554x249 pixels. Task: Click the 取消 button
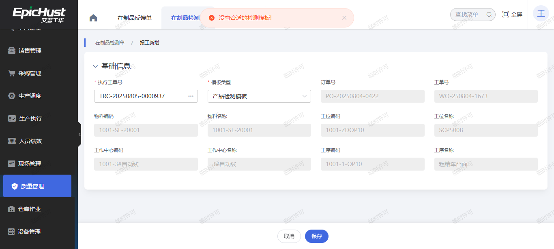(289, 236)
